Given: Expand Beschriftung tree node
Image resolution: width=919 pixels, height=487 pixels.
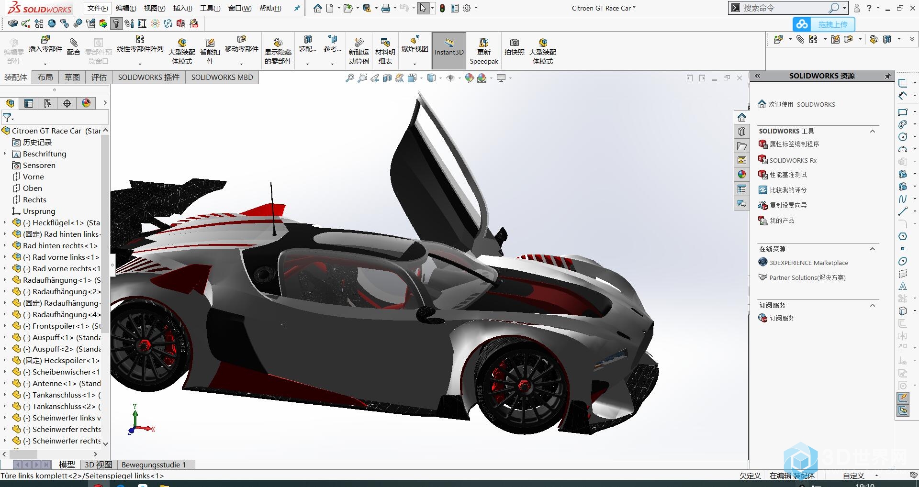Looking at the screenshot, I should (x=5, y=154).
